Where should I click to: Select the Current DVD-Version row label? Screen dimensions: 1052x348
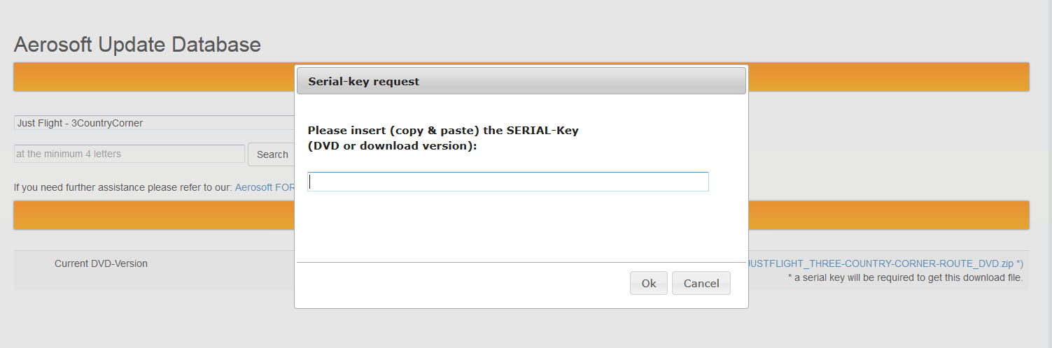(x=101, y=263)
